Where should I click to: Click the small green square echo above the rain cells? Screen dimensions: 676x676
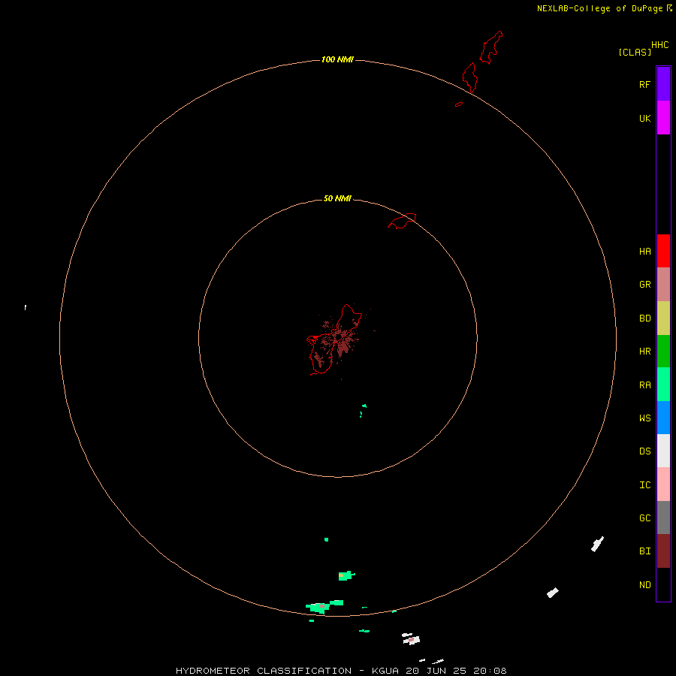coord(327,539)
